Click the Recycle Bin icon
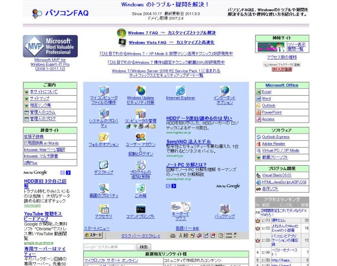This screenshot has width=337, height=266. [141, 188]
